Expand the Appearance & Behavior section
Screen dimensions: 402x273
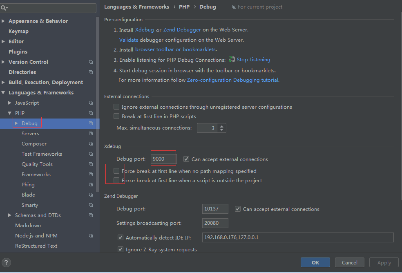coord(3,21)
